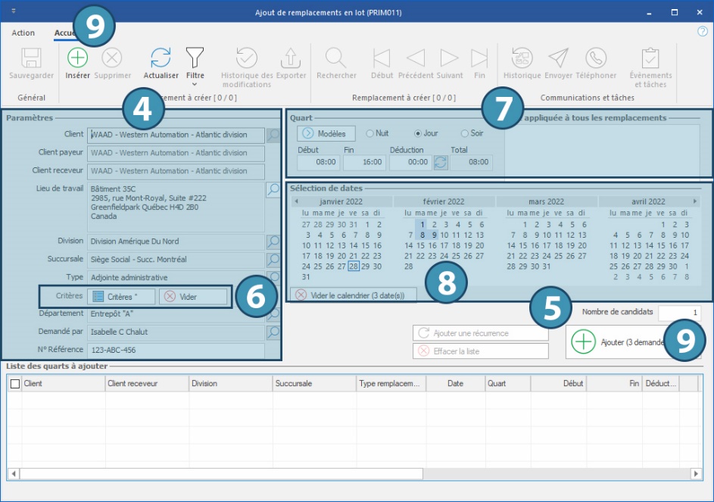Go to next months with calendar right arrow
Viewport: 714px width, 502px height.
click(695, 201)
